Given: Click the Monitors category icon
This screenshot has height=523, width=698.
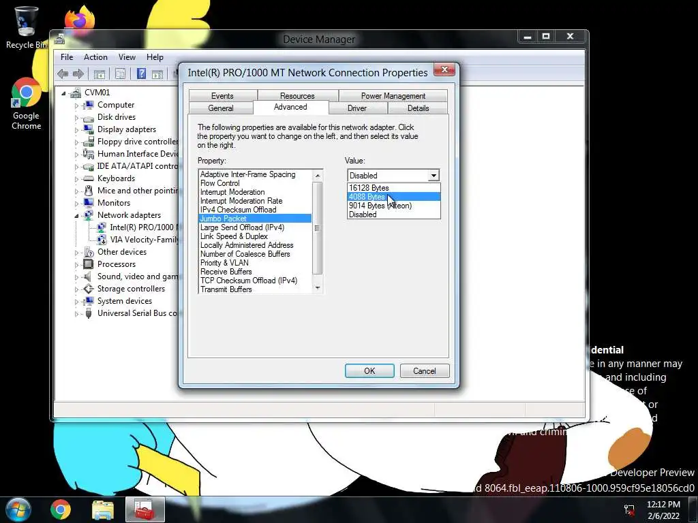Looking at the screenshot, I should coord(89,203).
